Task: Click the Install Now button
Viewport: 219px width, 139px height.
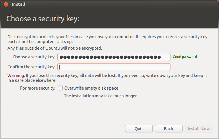Action: tap(198, 128)
